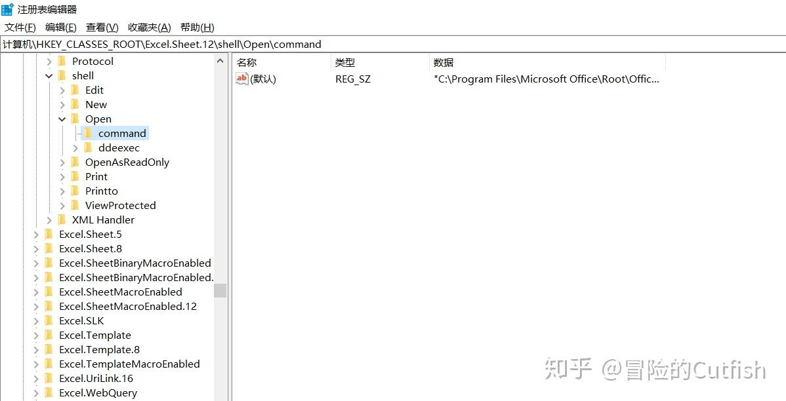Select the Excel.Sheet.5 folder icon
Image resolution: width=786 pixels, height=401 pixels.
click(x=49, y=235)
